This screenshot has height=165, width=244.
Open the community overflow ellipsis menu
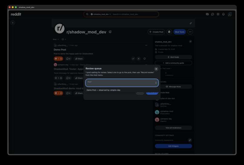[x=190, y=32]
